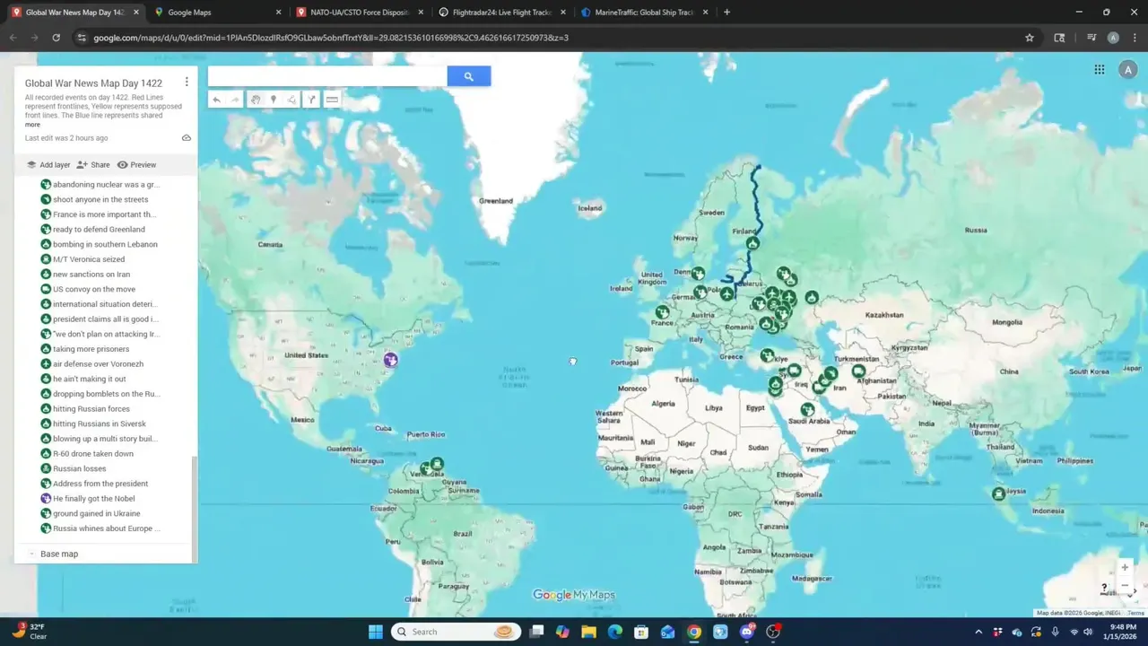The height and width of the screenshot is (646, 1148).
Task: Open Discord from the taskbar
Action: click(747, 632)
